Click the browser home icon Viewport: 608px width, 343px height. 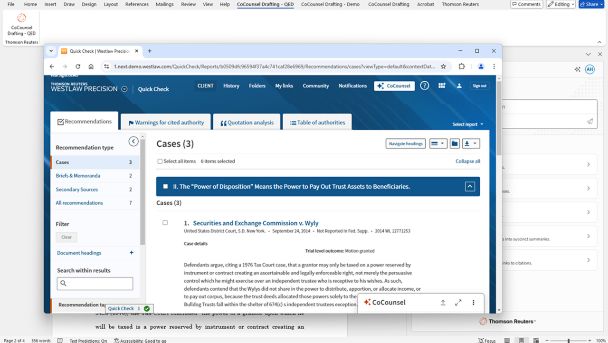pos(91,67)
